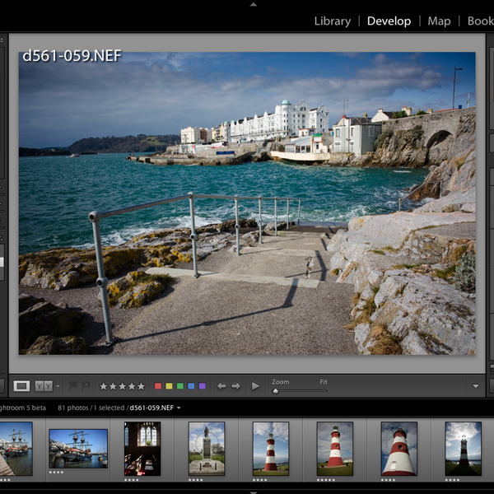Screen dimensions: 494x494
Task: Apply the red color label
Action: (x=159, y=385)
